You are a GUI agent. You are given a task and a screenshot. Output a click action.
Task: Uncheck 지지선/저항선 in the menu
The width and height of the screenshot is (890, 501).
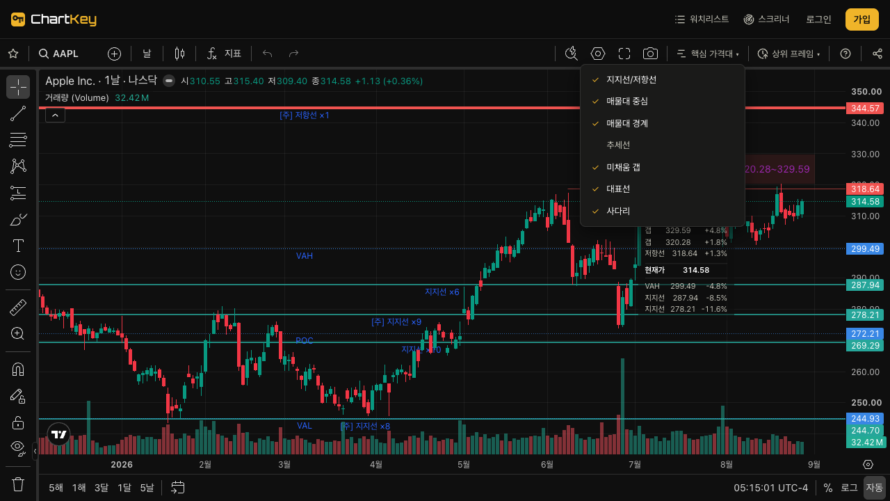click(x=663, y=80)
